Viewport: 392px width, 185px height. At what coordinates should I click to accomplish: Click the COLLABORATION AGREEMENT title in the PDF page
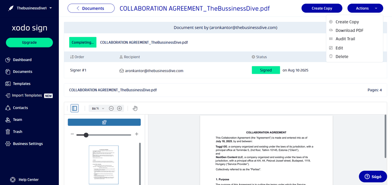click(266, 132)
